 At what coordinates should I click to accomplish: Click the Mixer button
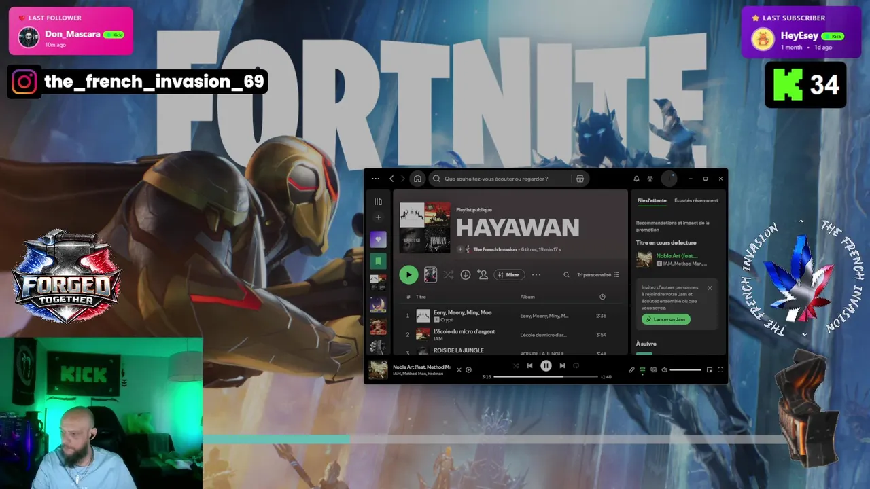509,274
